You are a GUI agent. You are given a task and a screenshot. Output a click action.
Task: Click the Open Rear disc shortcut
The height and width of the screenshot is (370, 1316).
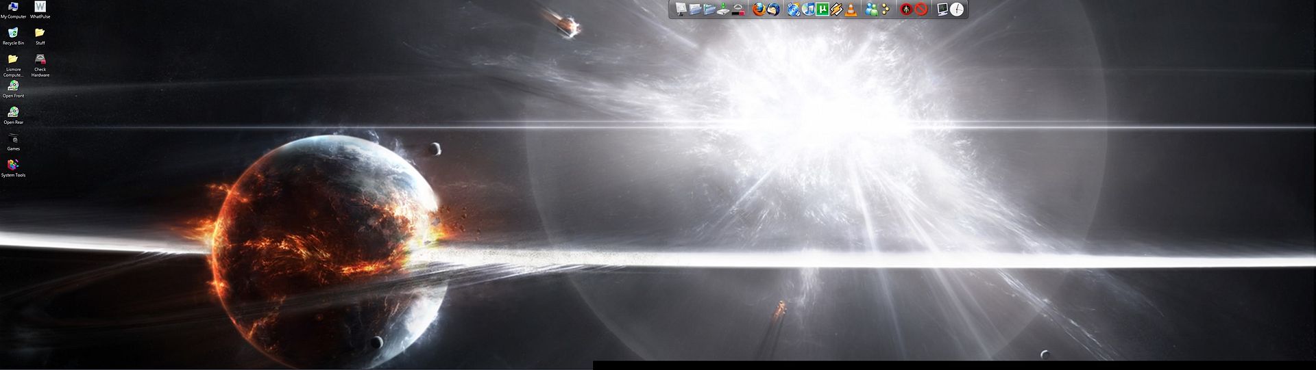13,116
